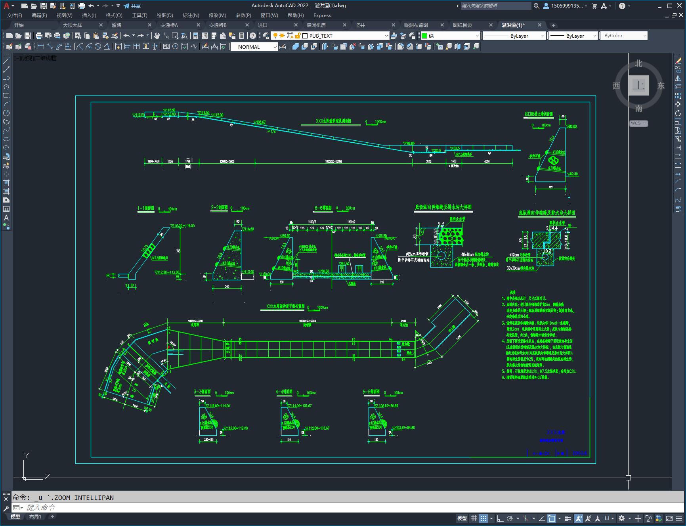
Task: Select the Linear dimension tool
Action: click(40, 47)
